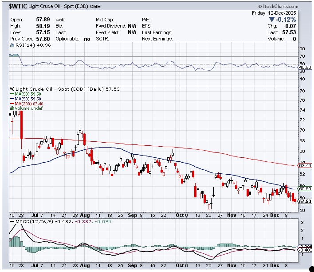Click the RSI(14) line marker icon
The width and height of the screenshot is (314, 272).
click(12, 46)
